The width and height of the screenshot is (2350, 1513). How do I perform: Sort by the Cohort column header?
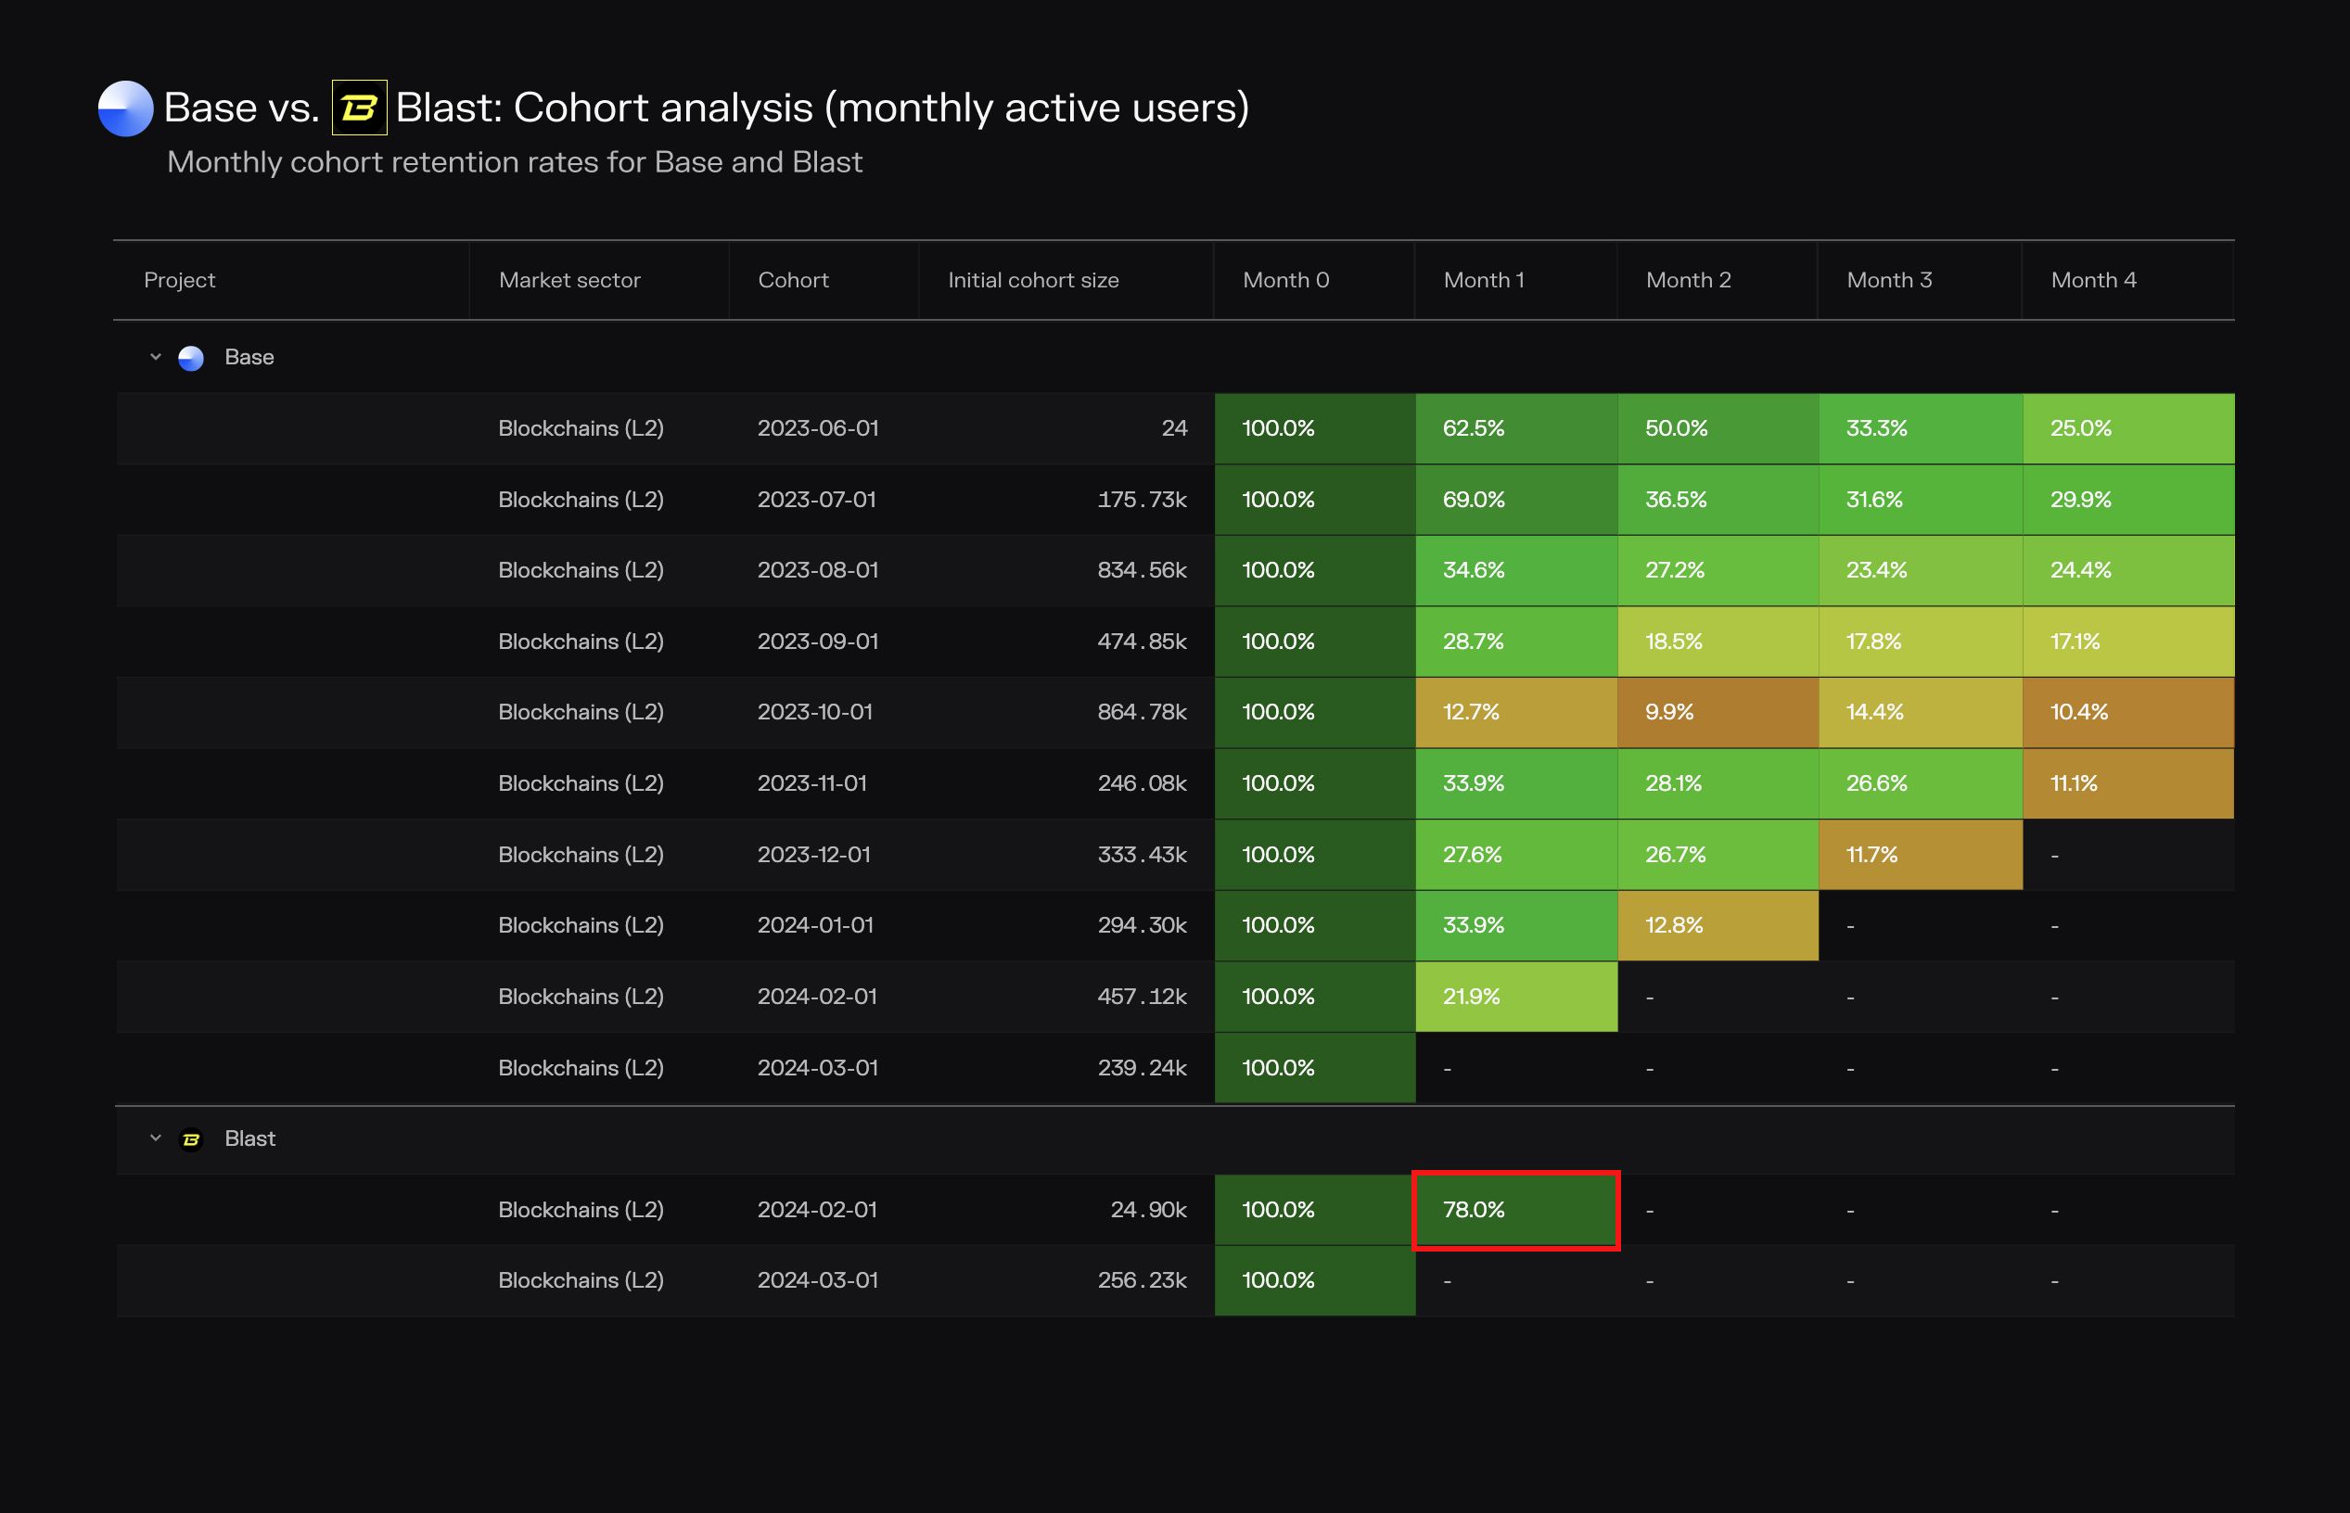(x=793, y=280)
